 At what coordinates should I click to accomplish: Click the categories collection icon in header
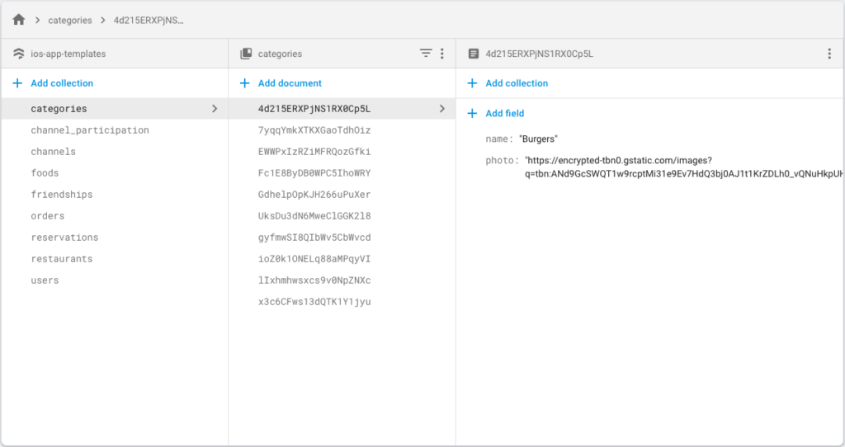(x=245, y=54)
